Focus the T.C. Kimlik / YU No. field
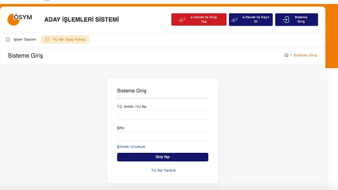Viewport: 338px width, 190px height. [x=162, y=115]
